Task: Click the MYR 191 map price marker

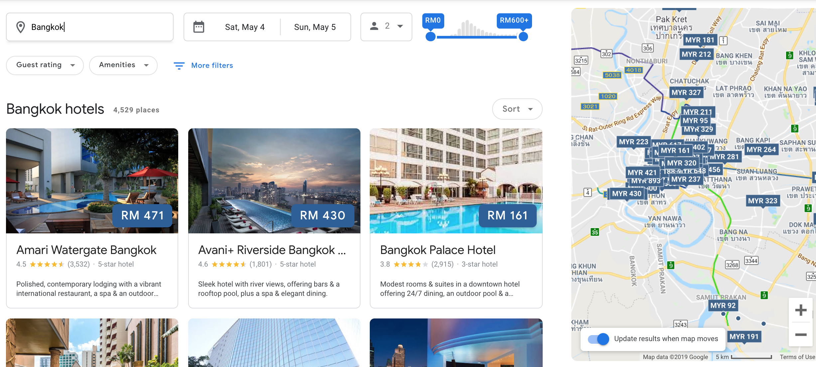Action: (x=744, y=337)
